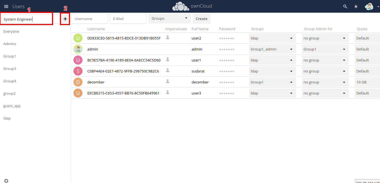Open the notifications bell
This screenshot has height=183, width=380.
coord(356,6)
